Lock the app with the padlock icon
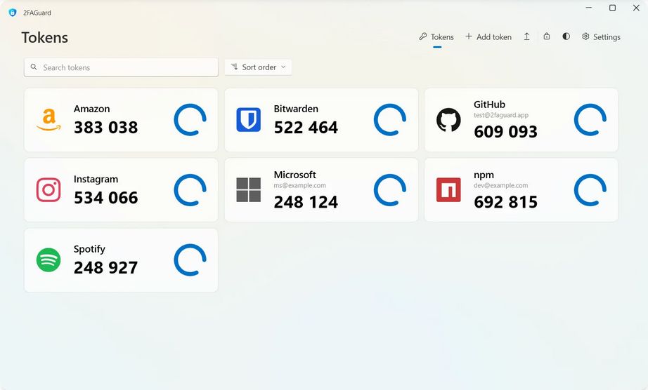 pyautogui.click(x=546, y=36)
